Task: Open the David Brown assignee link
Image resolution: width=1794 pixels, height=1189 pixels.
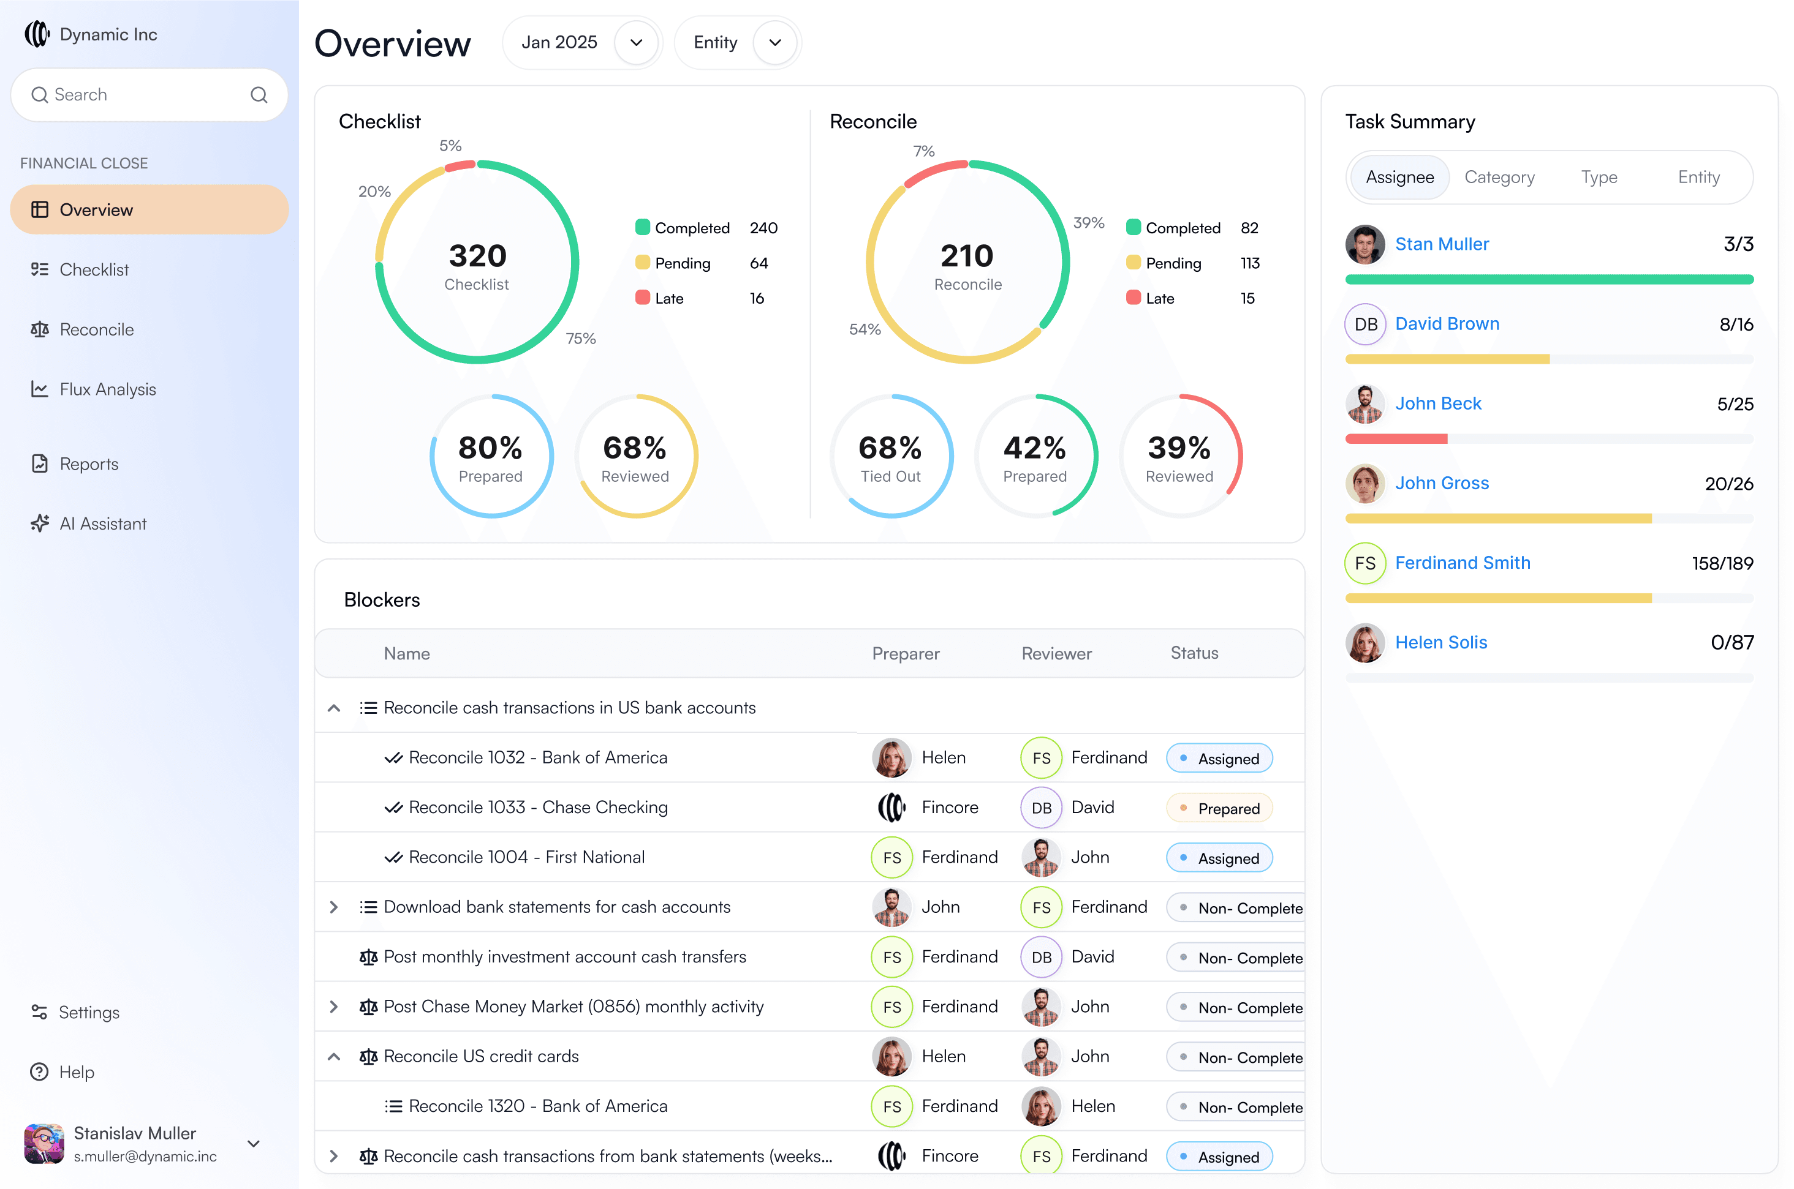Action: 1447,324
